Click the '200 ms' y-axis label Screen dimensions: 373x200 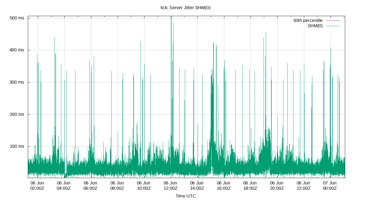click(x=17, y=114)
